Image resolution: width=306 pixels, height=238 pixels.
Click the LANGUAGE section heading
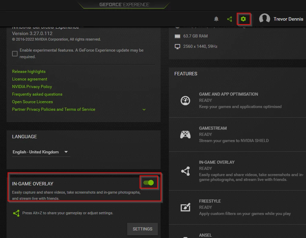click(x=24, y=137)
